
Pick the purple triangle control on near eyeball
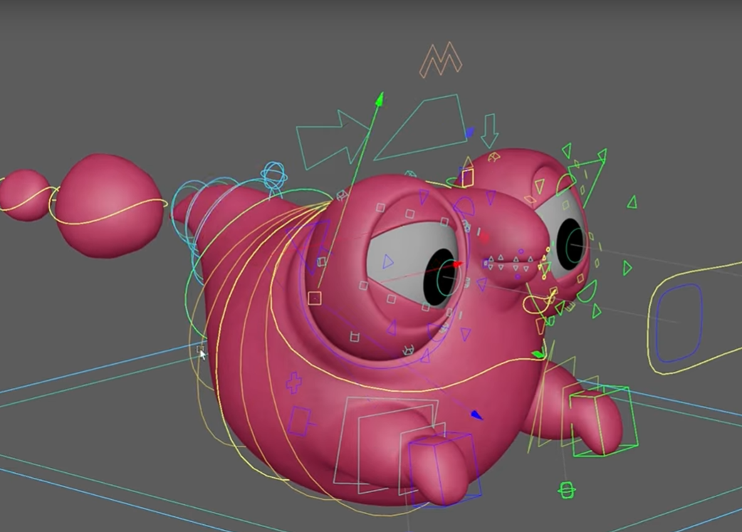pyautogui.click(x=387, y=262)
